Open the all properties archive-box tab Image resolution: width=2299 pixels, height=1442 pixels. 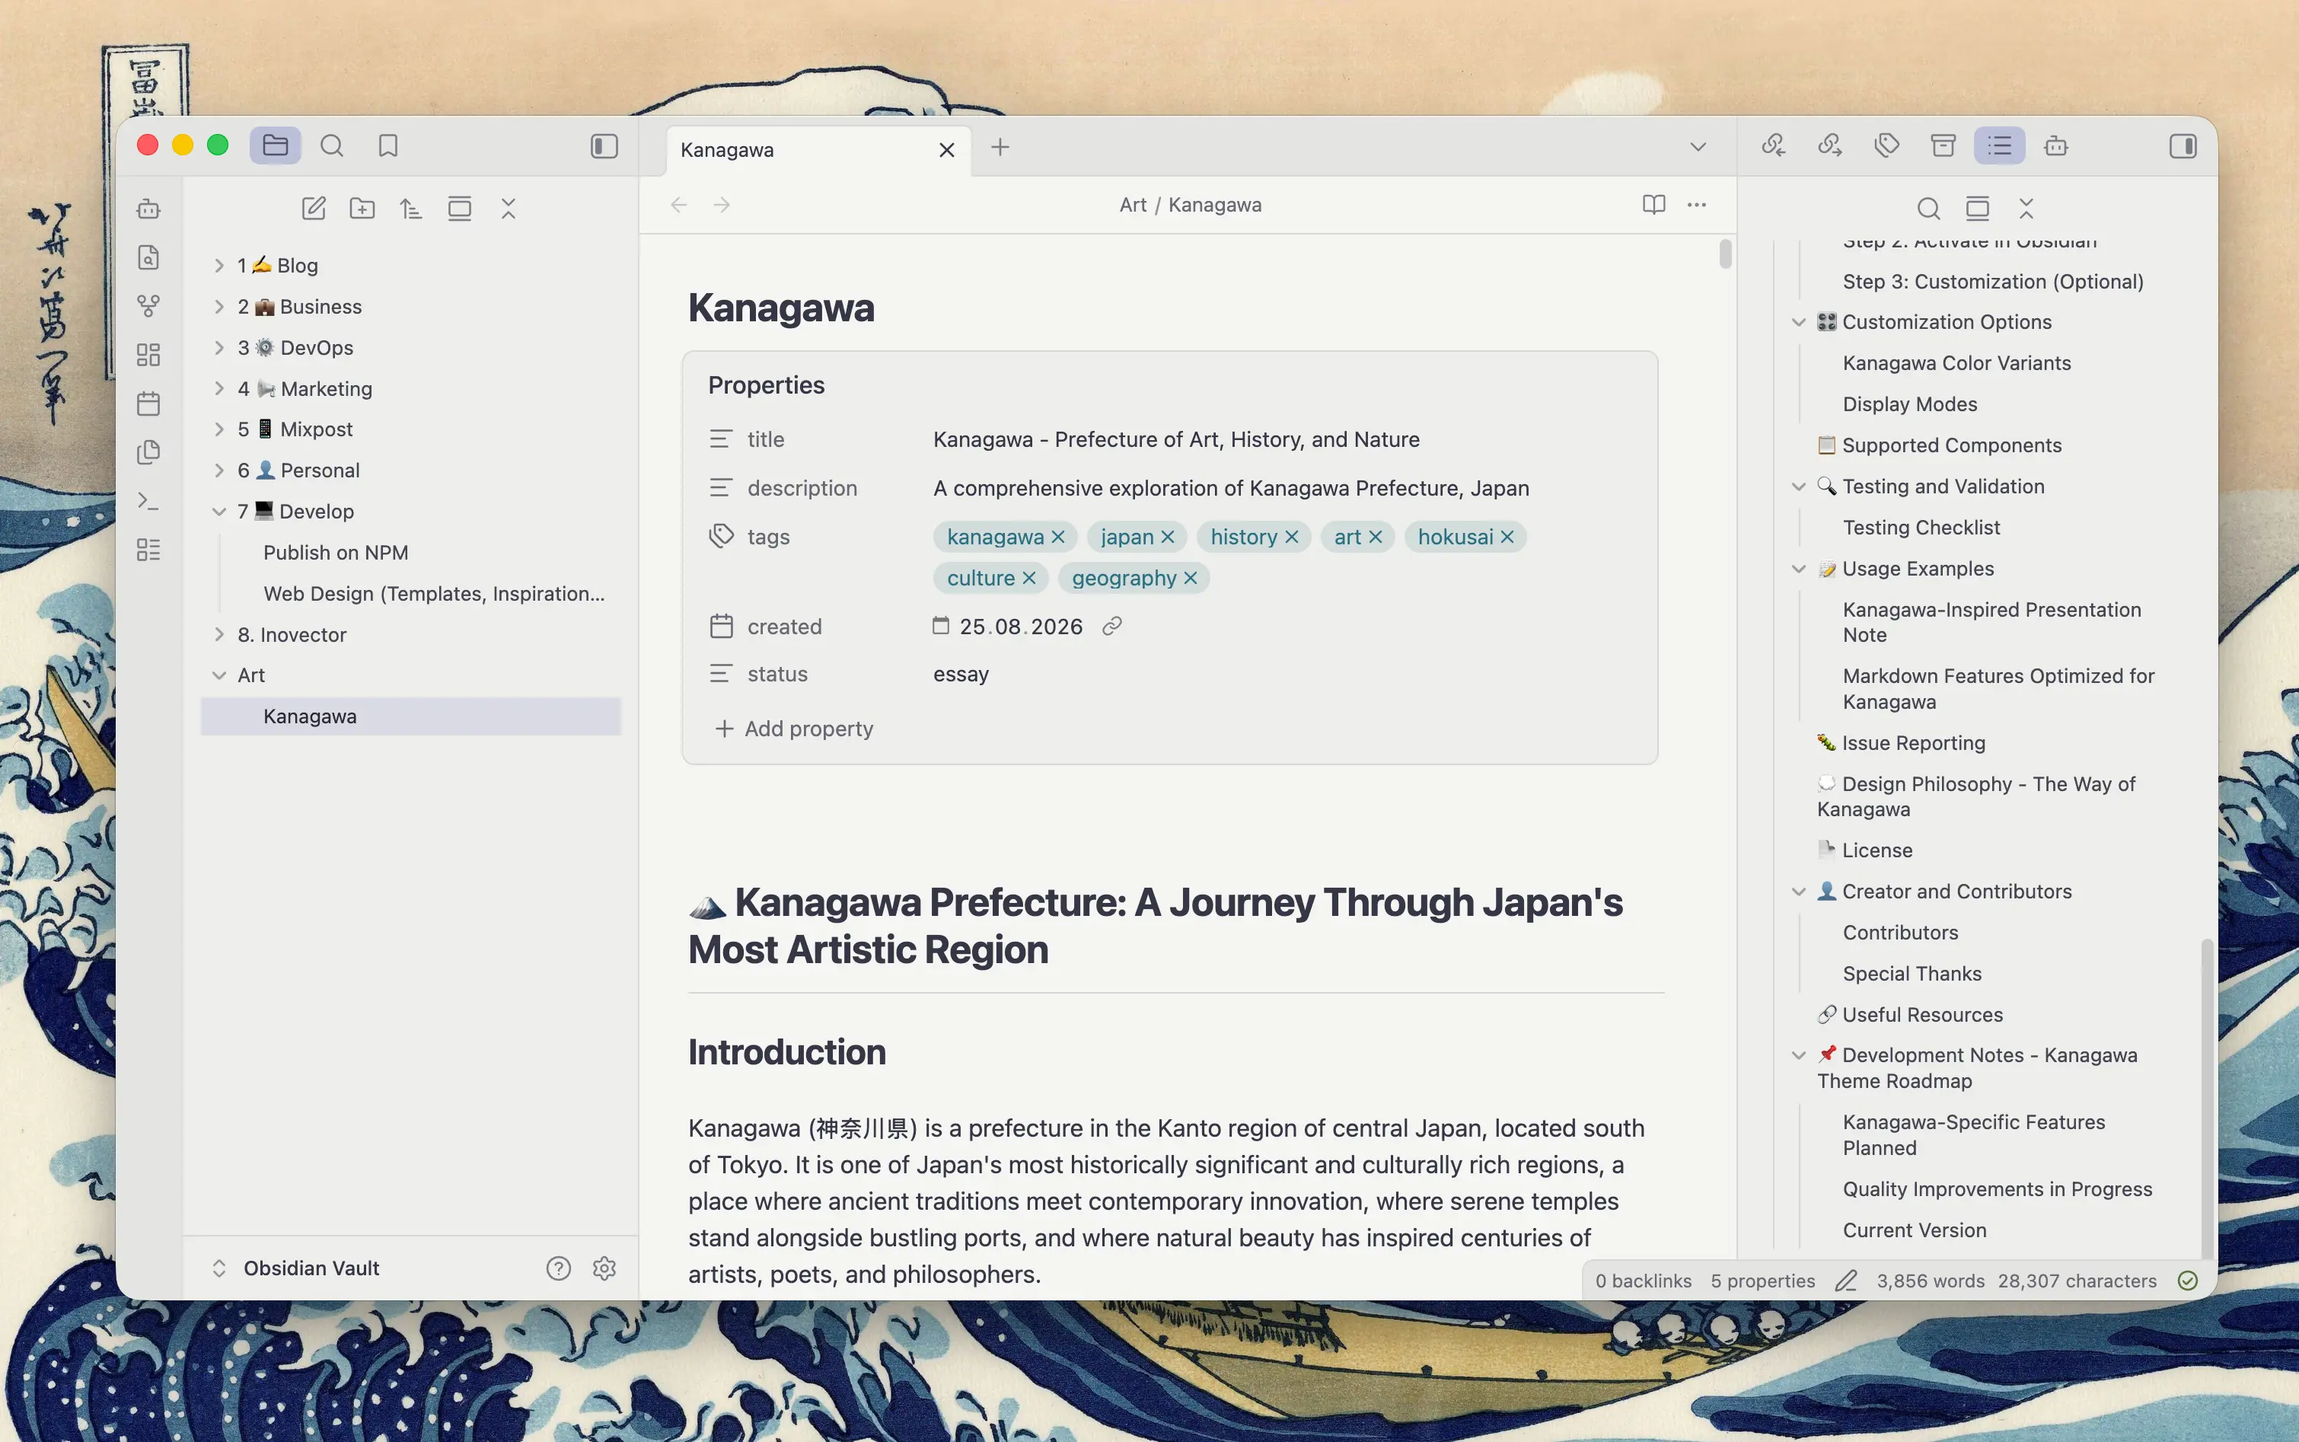[x=1943, y=146]
